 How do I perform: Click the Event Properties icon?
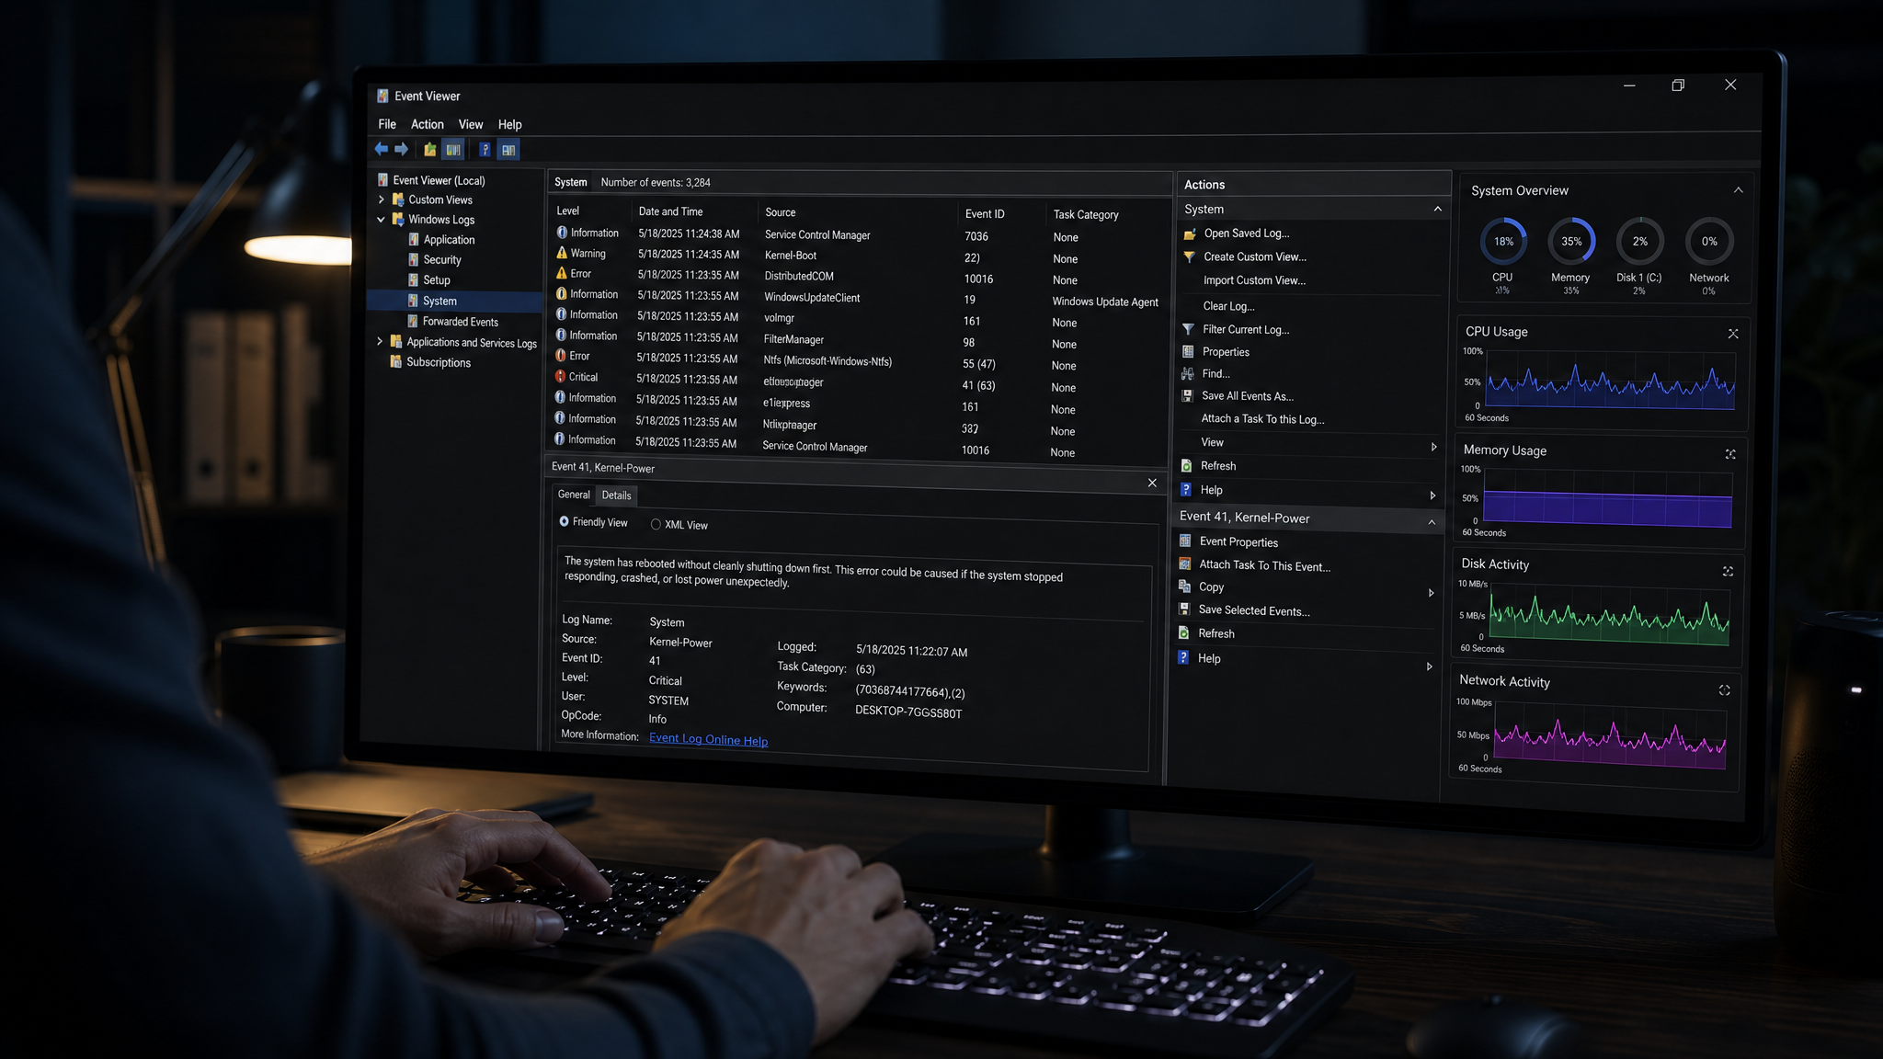(1185, 541)
